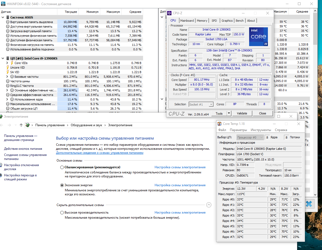Click the Intel Core i9 logo in CPU-Z
This screenshot has width=322, height=250.
(258, 37)
